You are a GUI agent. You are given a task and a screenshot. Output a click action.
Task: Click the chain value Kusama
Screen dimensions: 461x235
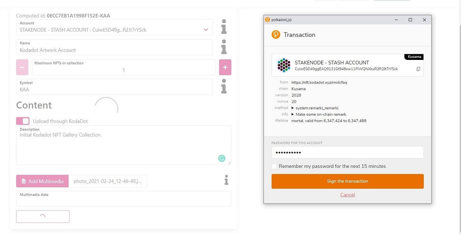pos(299,89)
